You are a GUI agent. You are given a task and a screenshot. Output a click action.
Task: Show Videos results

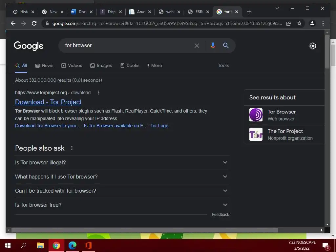tap(72, 66)
